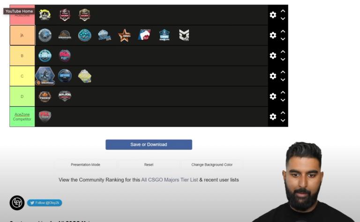Select the red PGL sticker in bottom tier
This screenshot has height=222, width=360.
point(45,117)
